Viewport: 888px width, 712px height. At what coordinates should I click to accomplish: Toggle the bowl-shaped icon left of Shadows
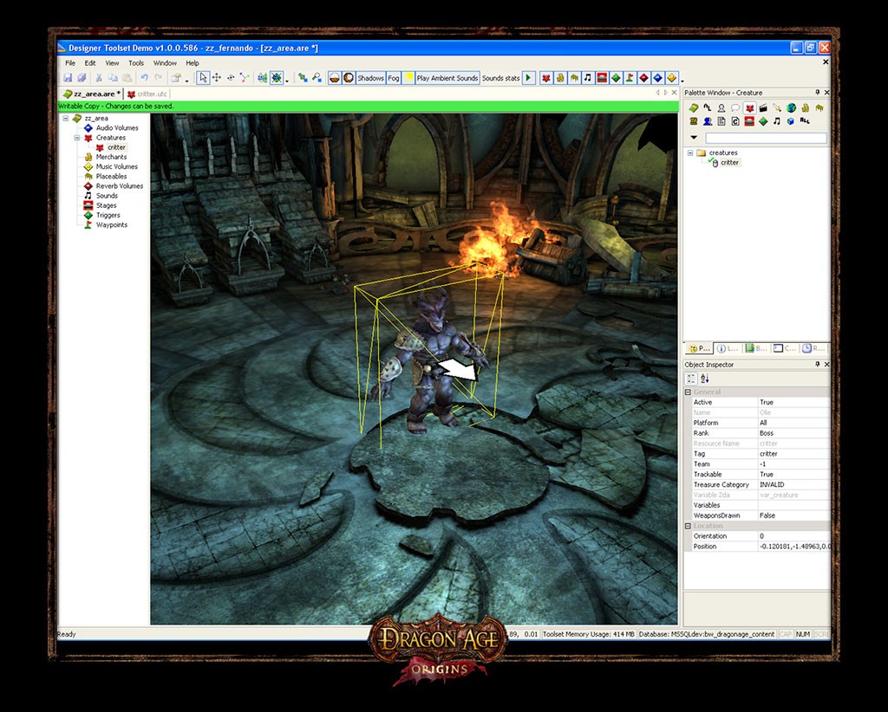tap(335, 78)
